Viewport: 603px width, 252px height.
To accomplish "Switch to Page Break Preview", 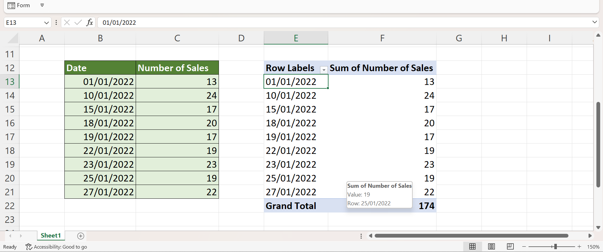I will tap(510, 247).
